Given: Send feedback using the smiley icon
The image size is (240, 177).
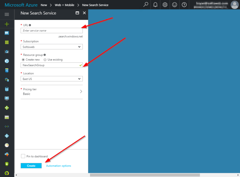Looking at the screenshot, I should pos(174,5).
